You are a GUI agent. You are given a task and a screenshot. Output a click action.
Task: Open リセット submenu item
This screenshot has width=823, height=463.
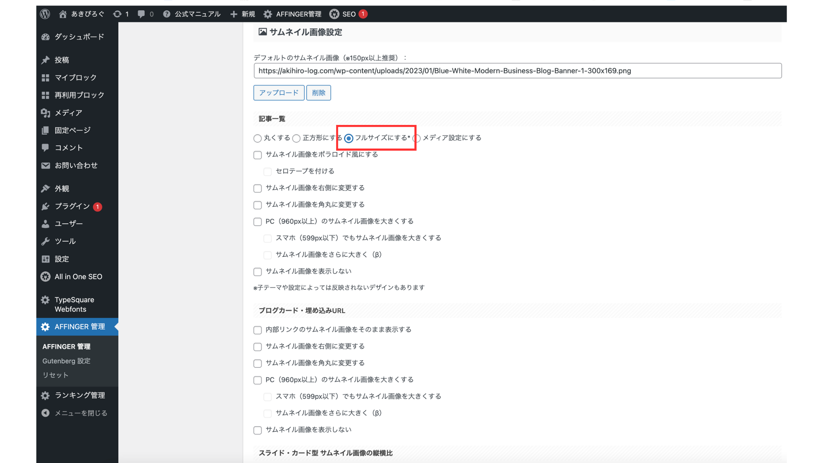pos(55,375)
